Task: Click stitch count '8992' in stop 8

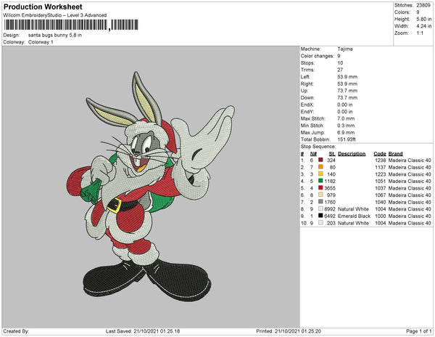Action: click(x=330, y=209)
